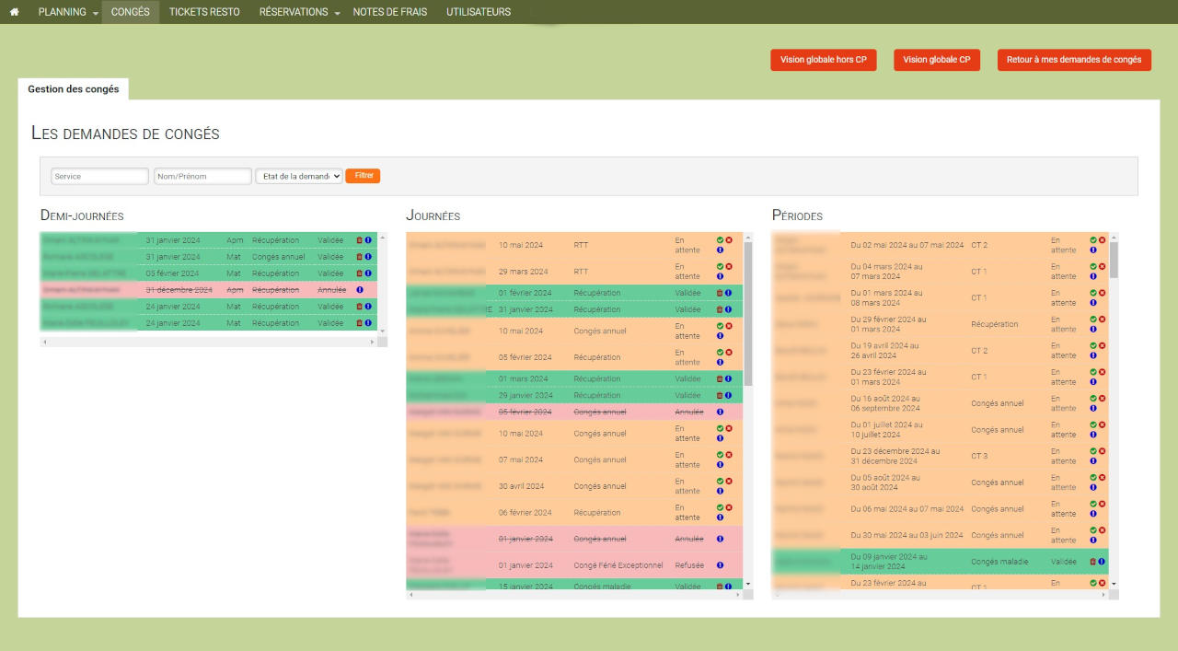Viewport: 1178px width, 651px height.
Task: Expand the Réservations menu
Action: point(299,12)
